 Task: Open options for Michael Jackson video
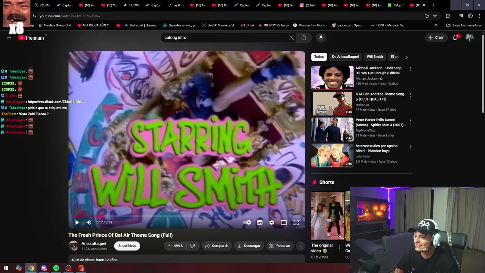pos(410,69)
